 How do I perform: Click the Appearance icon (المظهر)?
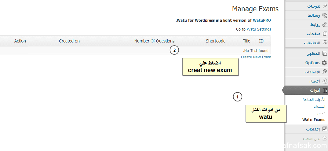(324, 53)
